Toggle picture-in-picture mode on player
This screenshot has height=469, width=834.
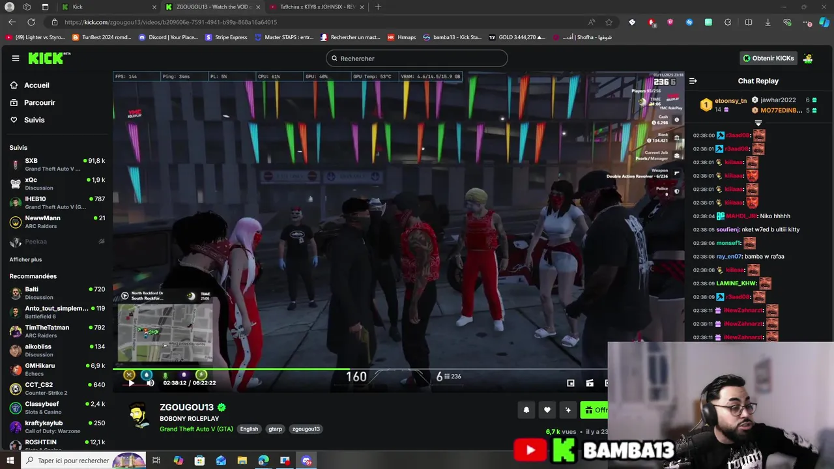571,383
